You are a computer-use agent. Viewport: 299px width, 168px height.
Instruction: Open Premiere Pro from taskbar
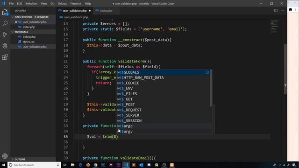click(x=118, y=165)
